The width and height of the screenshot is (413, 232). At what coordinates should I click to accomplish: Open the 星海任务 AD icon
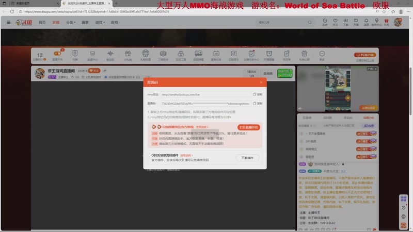coord(216,56)
